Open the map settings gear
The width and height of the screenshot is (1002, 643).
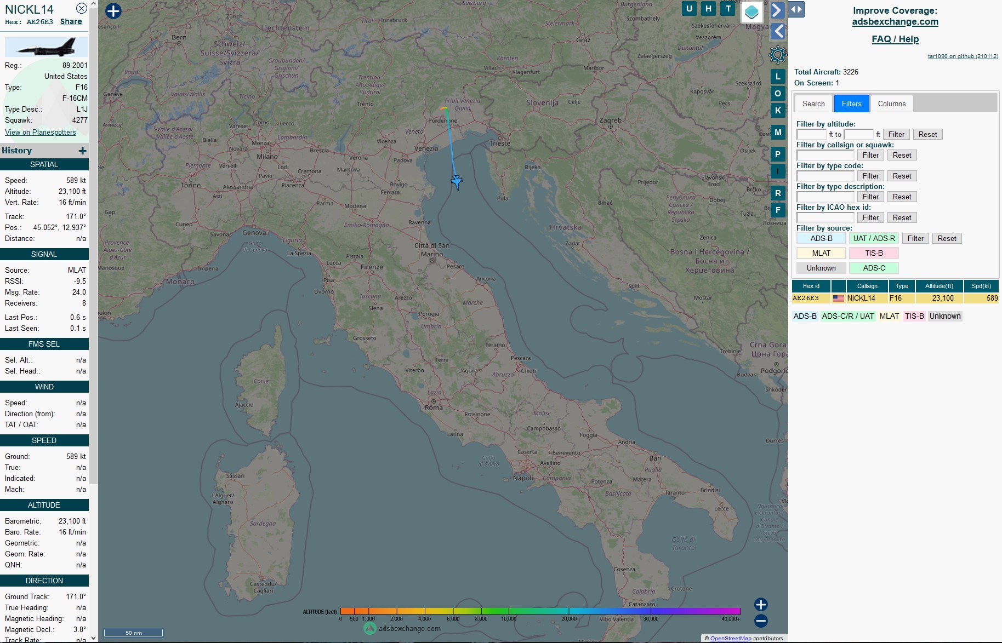[777, 54]
